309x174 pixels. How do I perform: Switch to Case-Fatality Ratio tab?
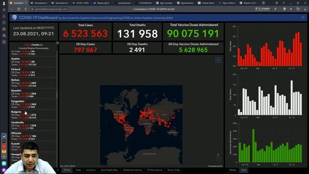point(109,170)
